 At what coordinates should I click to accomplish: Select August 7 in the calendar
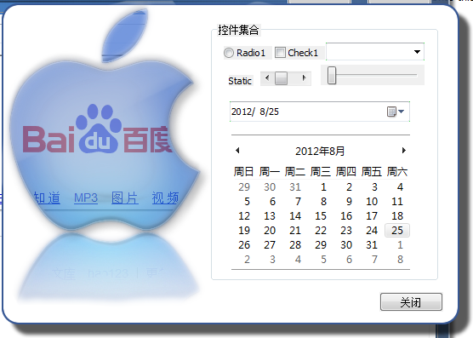pyautogui.click(x=298, y=202)
